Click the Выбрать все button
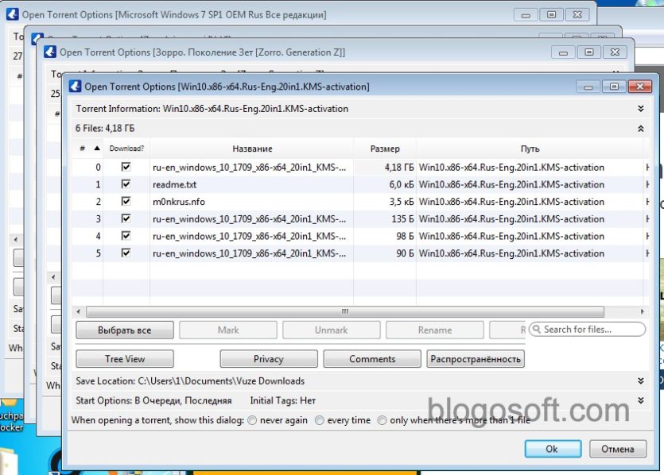 point(125,330)
